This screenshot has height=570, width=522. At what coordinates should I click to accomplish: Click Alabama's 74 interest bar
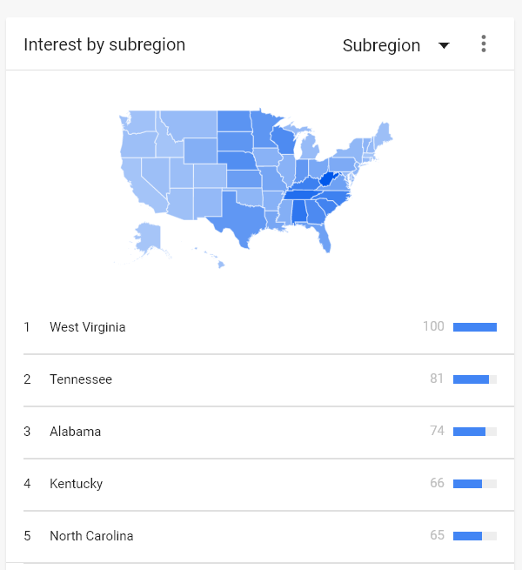(475, 432)
